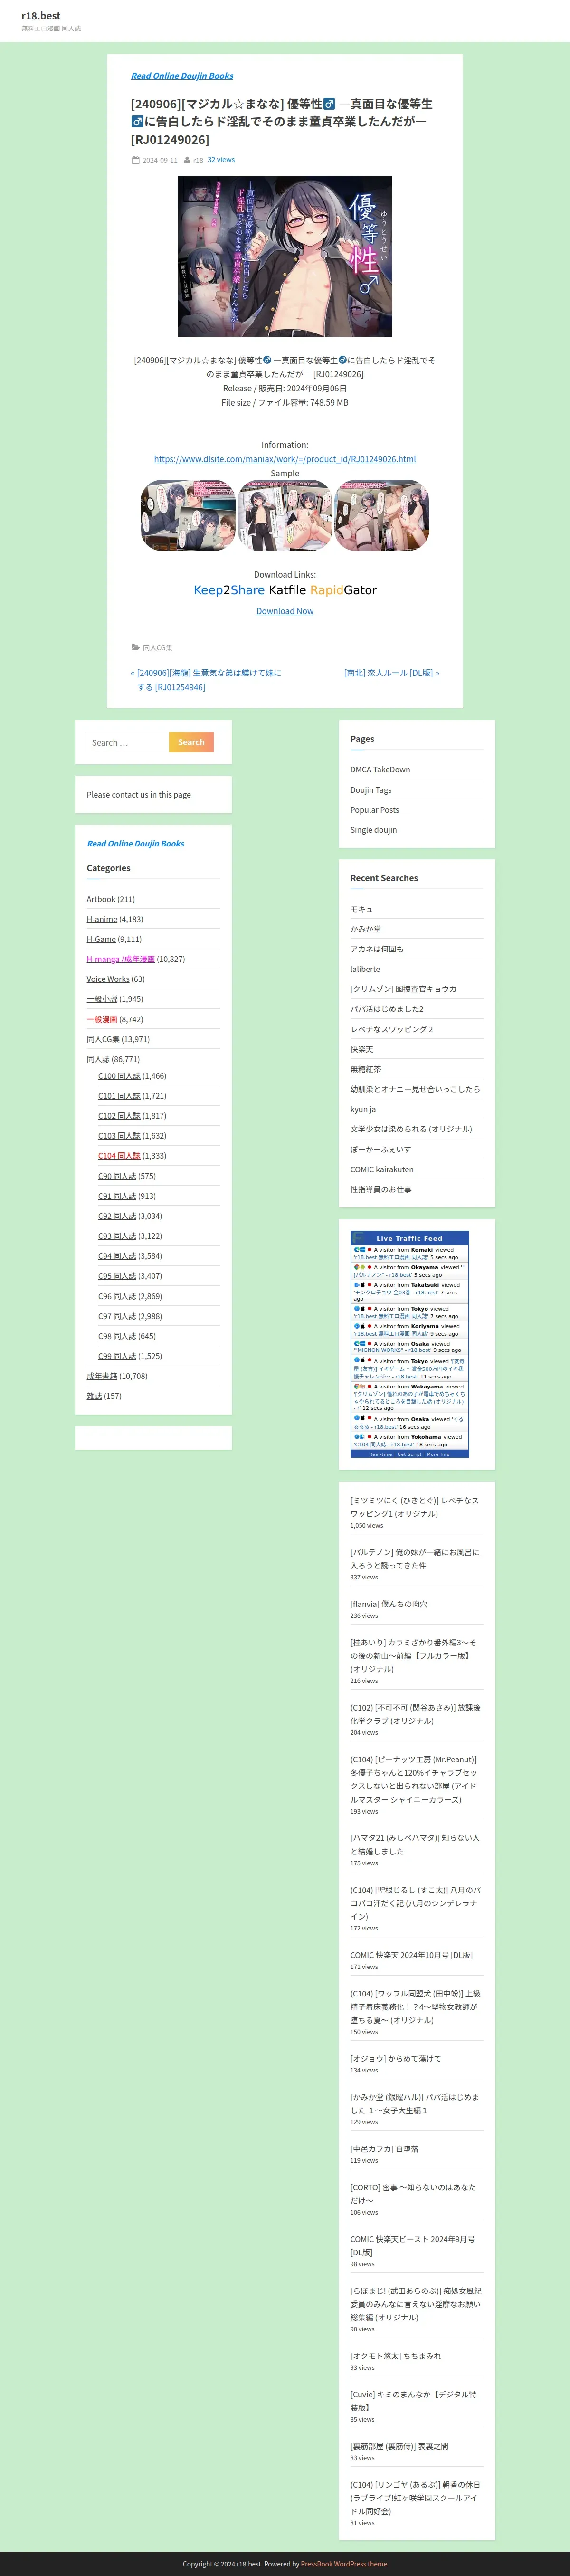Open the C97 同人誌 subcategory

pos(117,1316)
